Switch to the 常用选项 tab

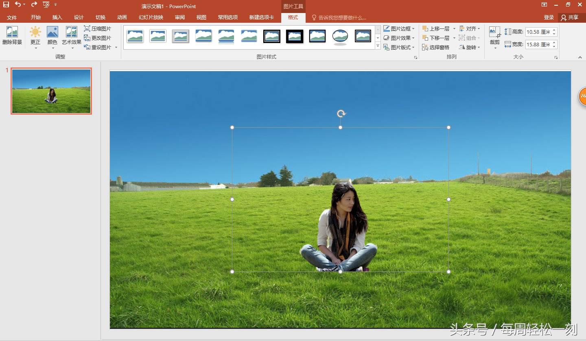tap(227, 17)
